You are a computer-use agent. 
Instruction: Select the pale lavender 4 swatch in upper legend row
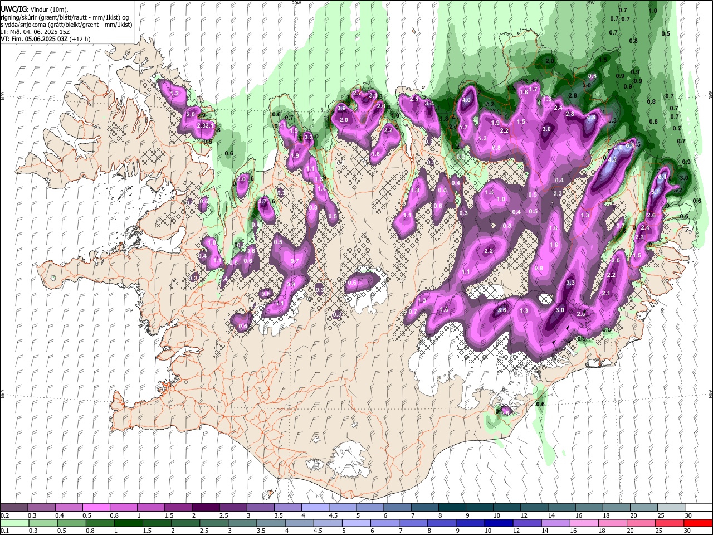(x=315, y=507)
